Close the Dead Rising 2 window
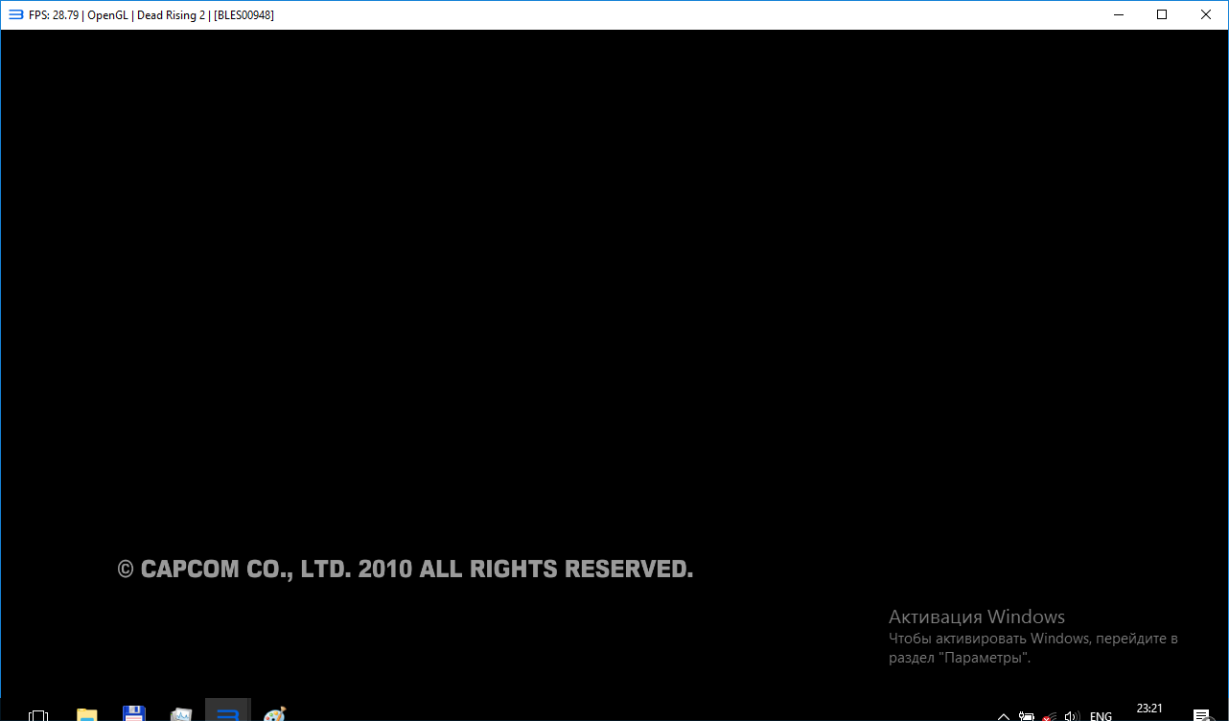The width and height of the screenshot is (1229, 721). [1206, 14]
